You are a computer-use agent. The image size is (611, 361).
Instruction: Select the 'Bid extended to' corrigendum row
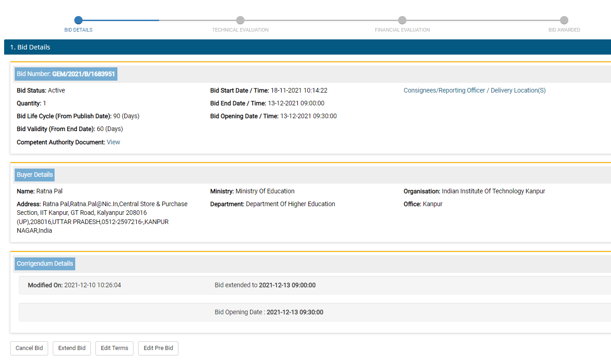315,285
